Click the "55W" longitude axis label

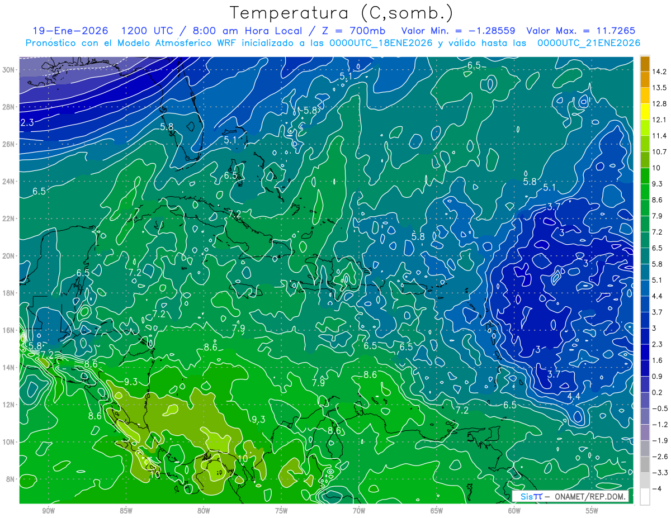pyautogui.click(x=592, y=511)
